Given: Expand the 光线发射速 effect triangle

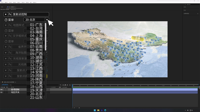Looking at the screenshot, I should (x=6, y=59).
